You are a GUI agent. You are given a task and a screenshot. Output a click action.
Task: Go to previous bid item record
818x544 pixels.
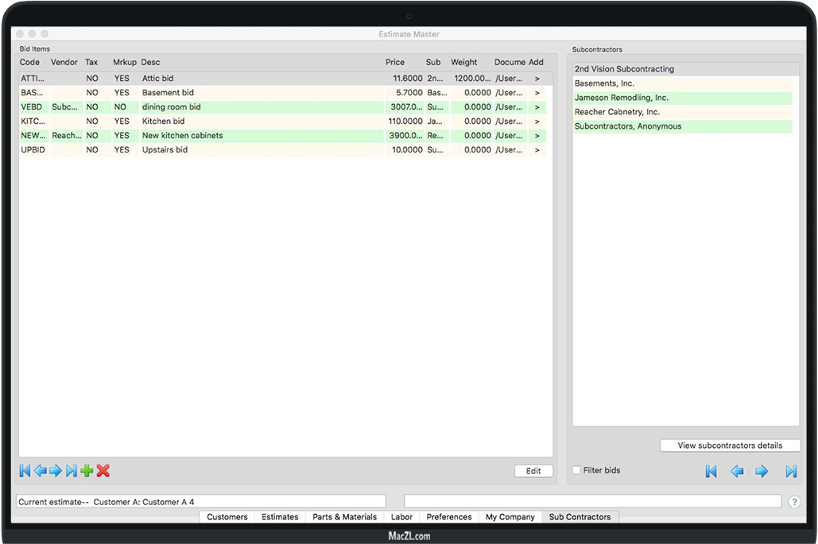[40, 471]
